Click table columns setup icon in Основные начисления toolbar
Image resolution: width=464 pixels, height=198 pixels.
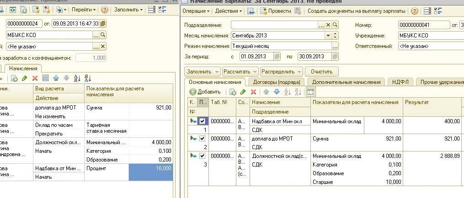coord(310,92)
